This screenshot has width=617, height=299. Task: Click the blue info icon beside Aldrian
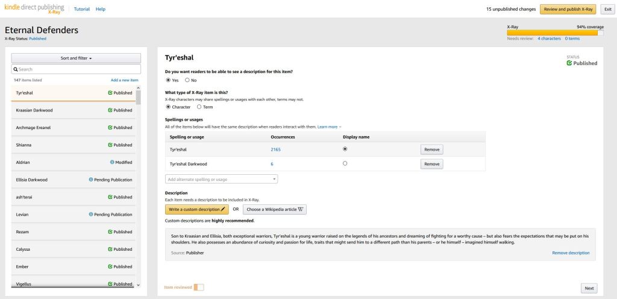tap(112, 162)
